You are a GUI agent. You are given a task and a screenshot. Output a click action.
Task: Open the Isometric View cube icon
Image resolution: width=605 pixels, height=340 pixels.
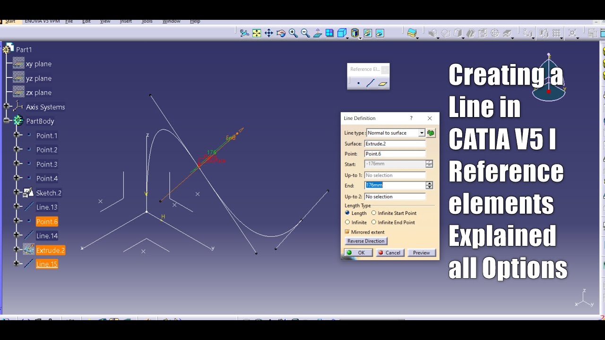342,33
